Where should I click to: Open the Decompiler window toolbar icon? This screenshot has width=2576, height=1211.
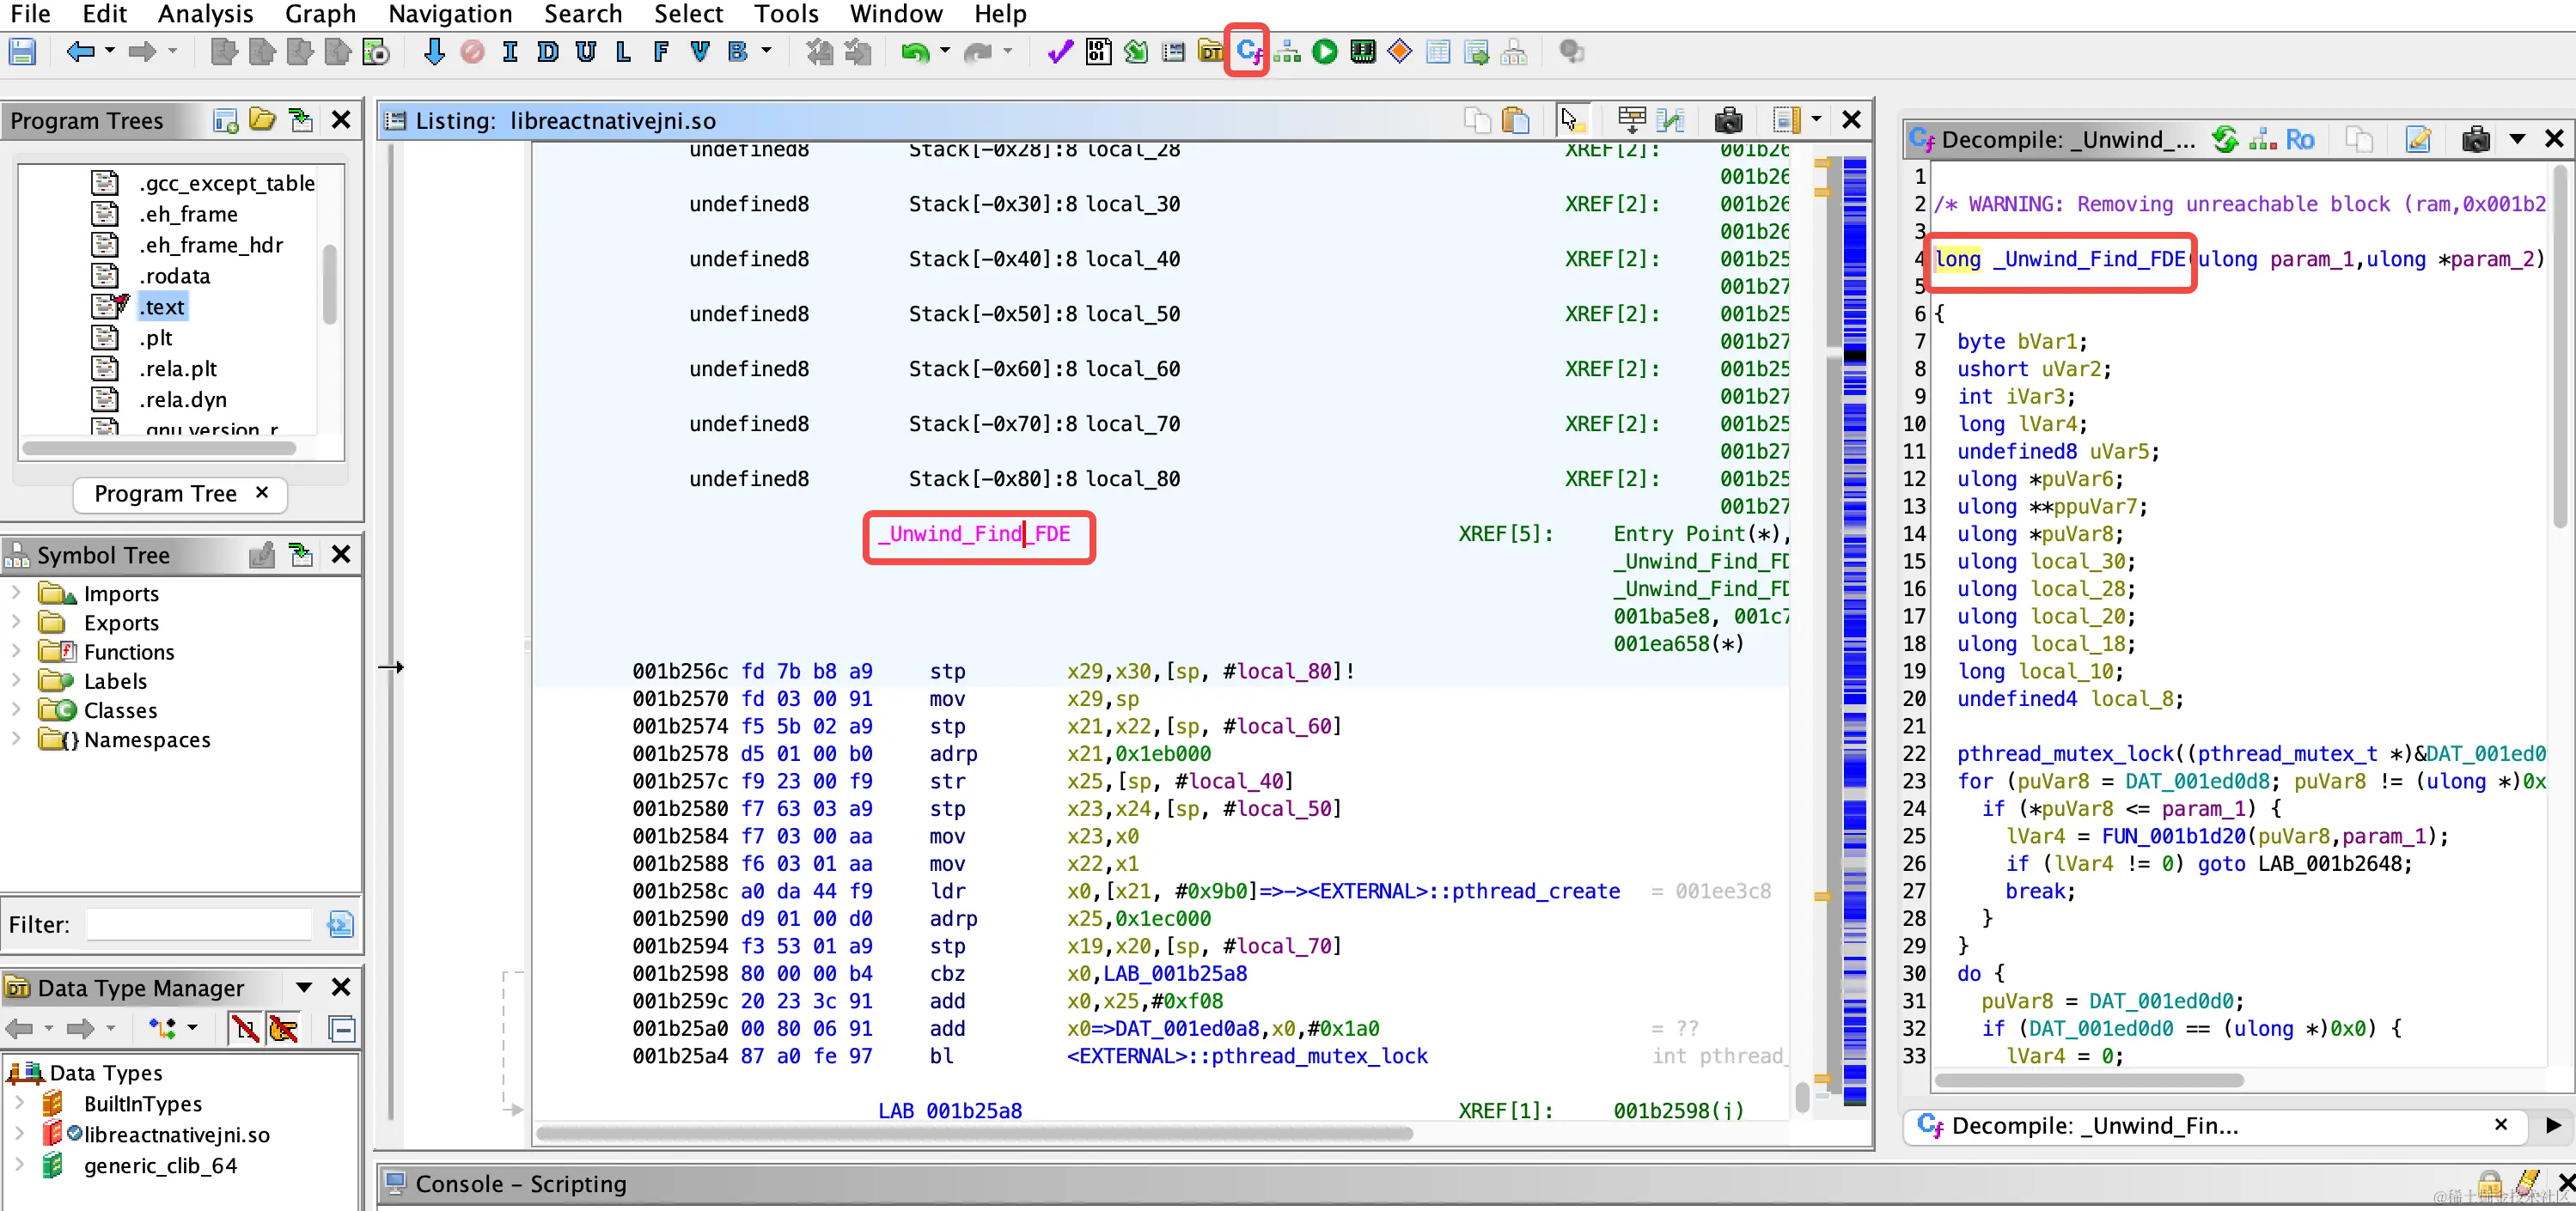tap(1248, 51)
